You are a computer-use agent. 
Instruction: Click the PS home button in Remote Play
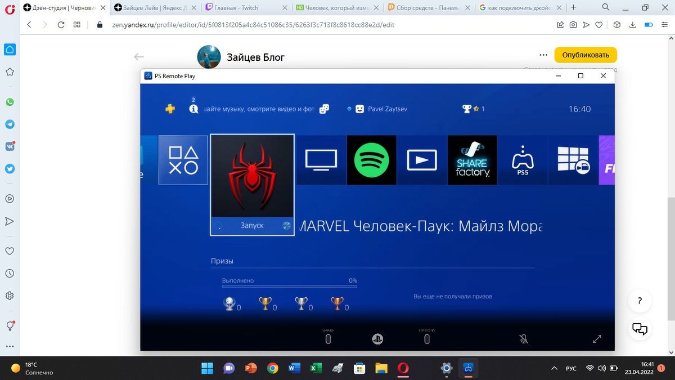click(x=378, y=339)
